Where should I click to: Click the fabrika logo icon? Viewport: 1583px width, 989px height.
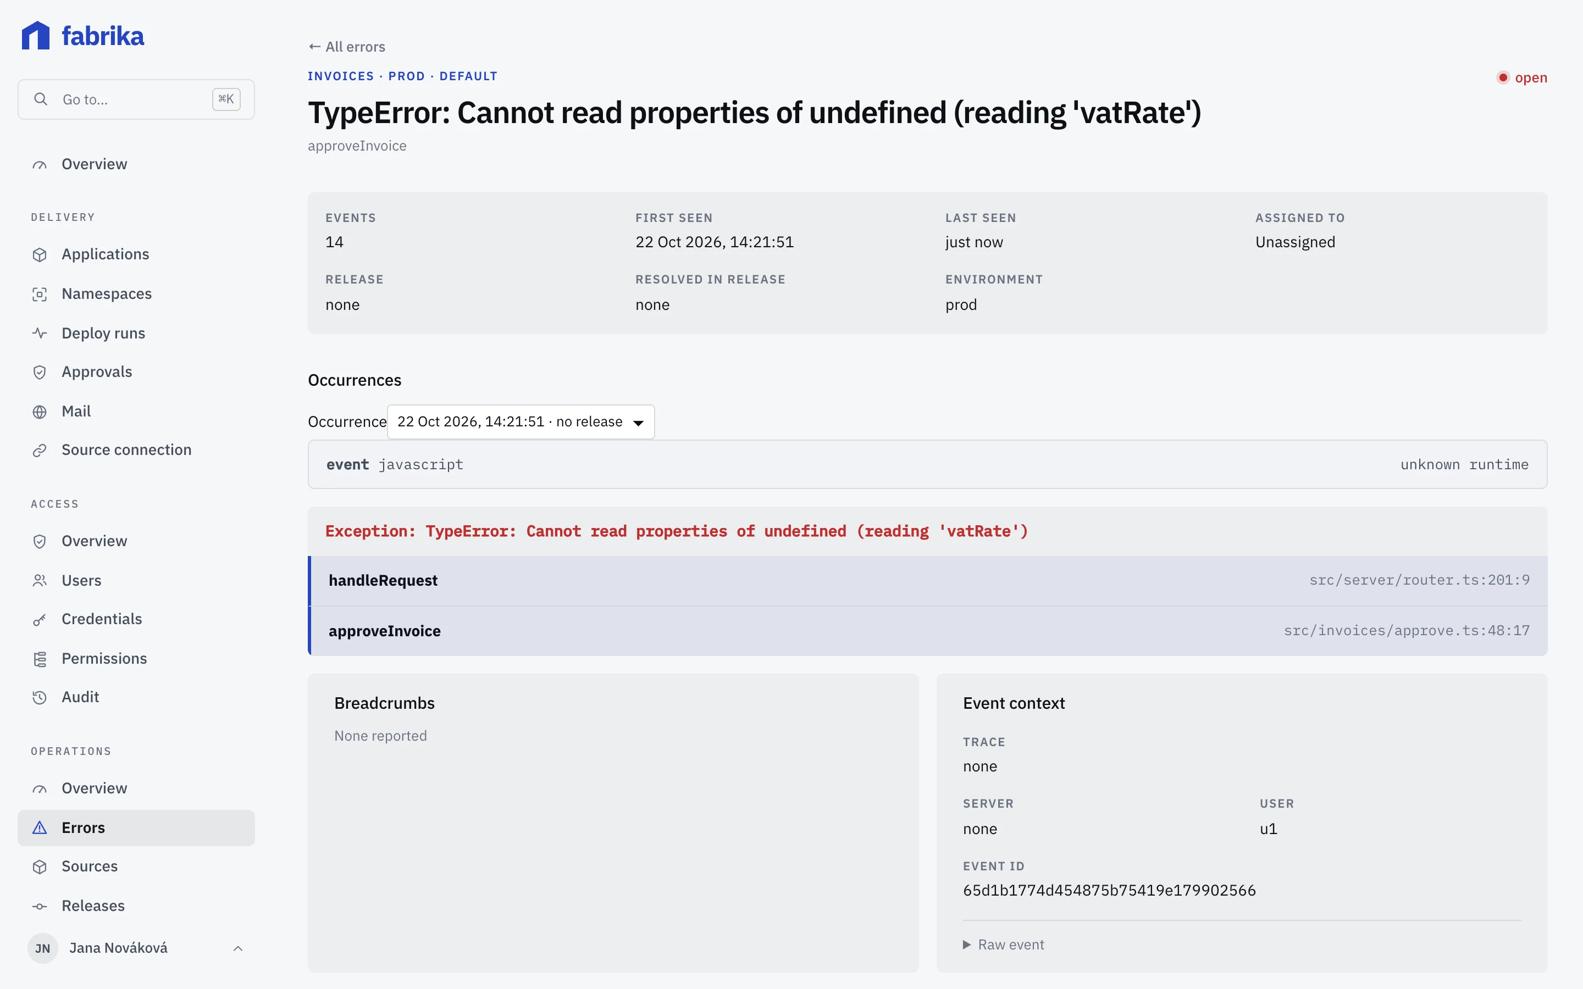[36, 35]
